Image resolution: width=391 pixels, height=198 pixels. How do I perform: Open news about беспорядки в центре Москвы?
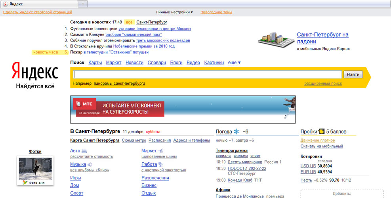(154, 29)
